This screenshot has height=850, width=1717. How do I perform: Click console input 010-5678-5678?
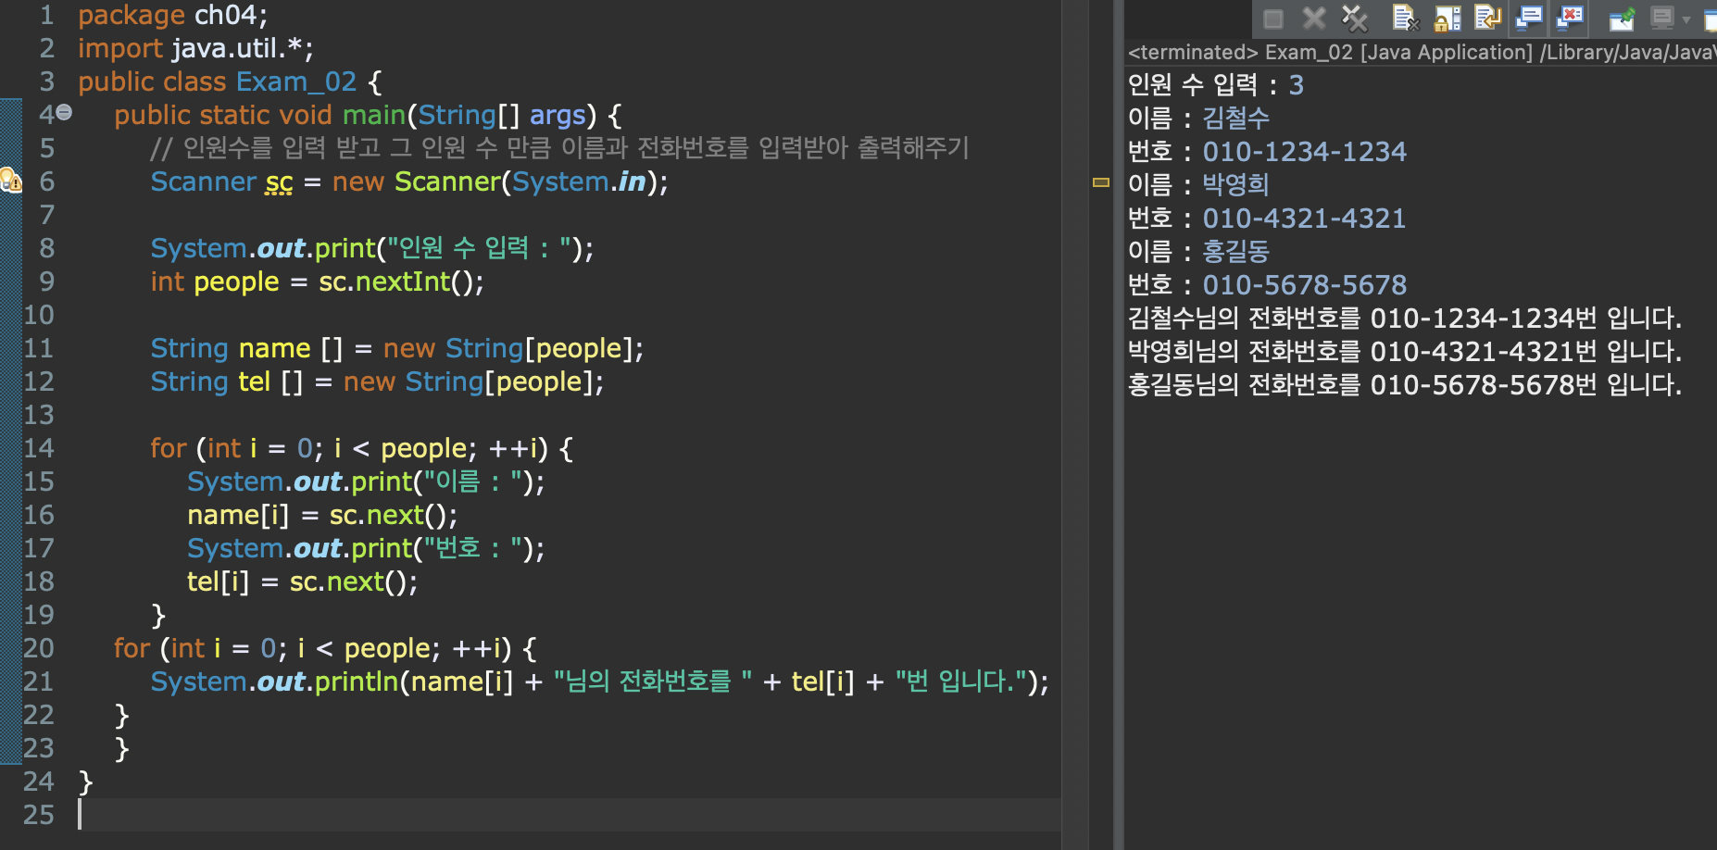click(x=1304, y=284)
